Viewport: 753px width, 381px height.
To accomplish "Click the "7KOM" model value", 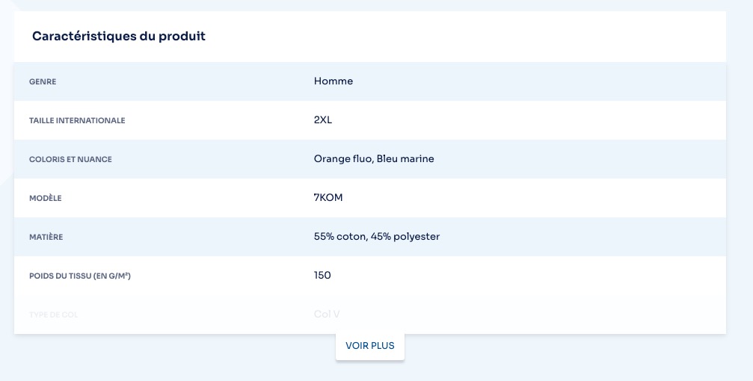I will [328, 197].
